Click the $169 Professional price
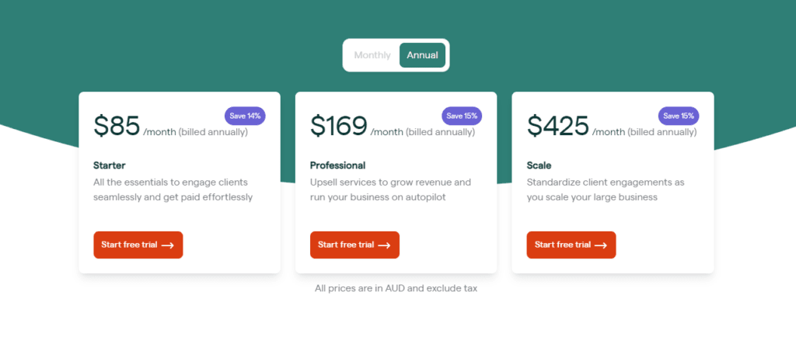The image size is (796, 351). 339,126
